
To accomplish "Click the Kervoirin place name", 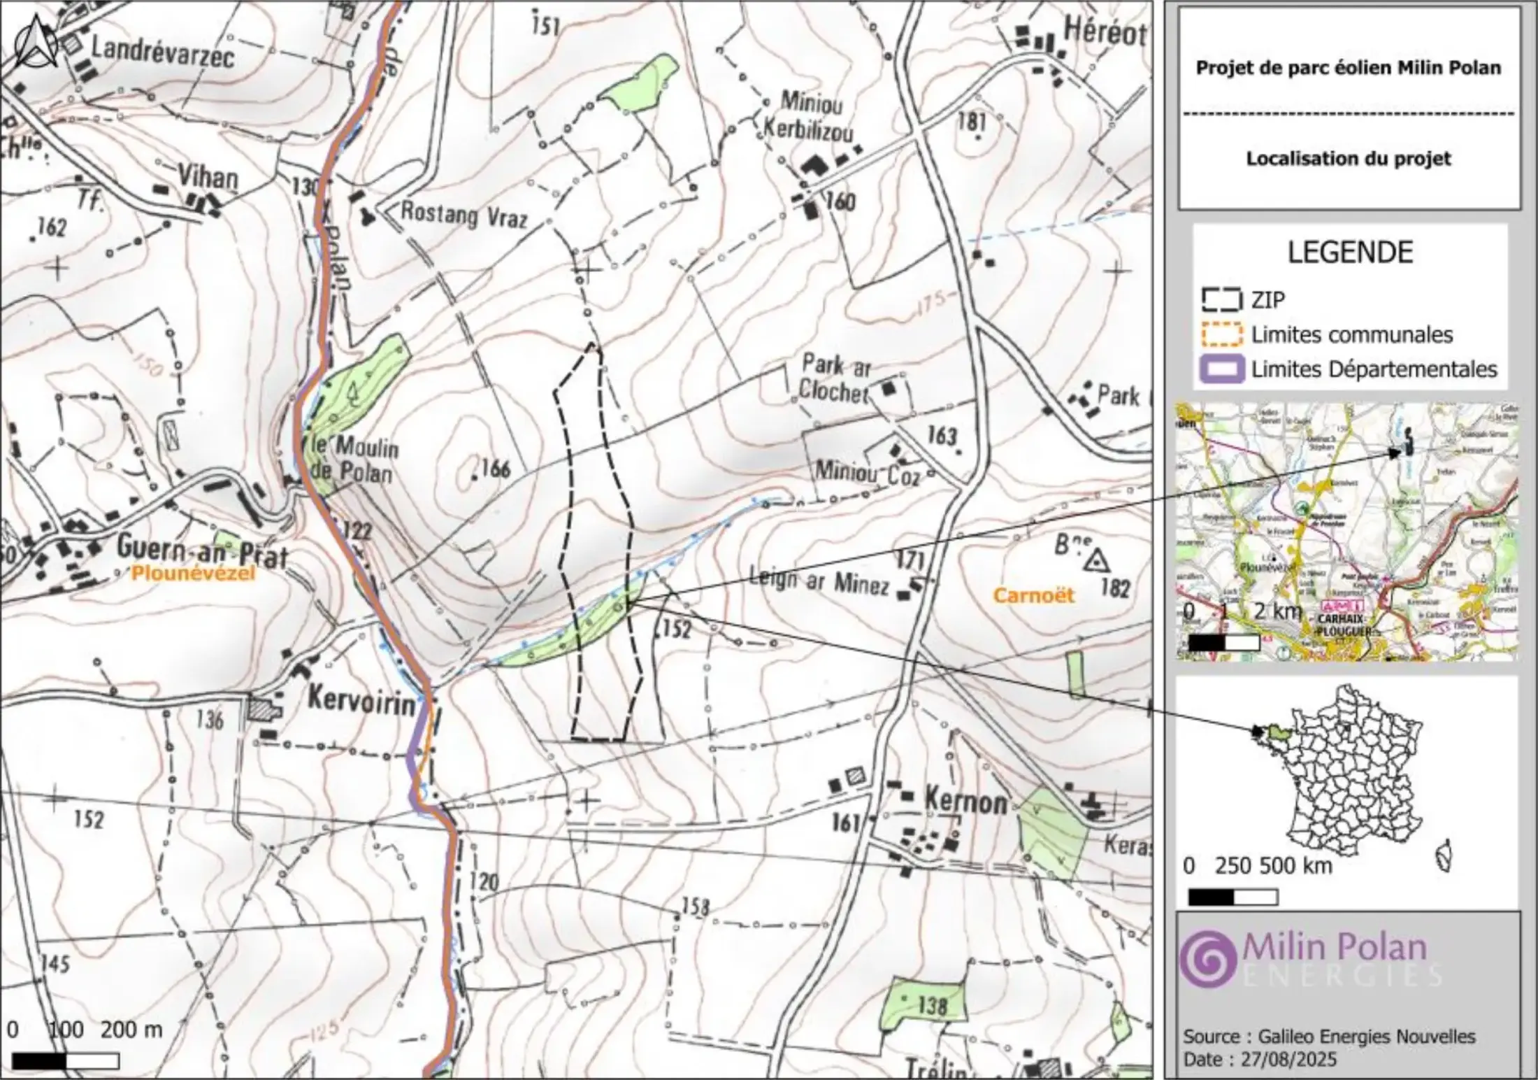I will pos(361,701).
